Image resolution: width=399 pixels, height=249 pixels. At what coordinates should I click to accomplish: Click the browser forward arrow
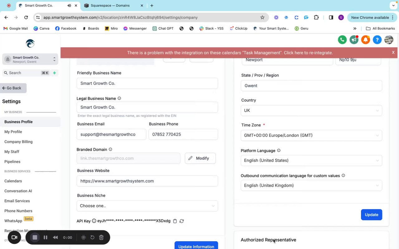16,17
